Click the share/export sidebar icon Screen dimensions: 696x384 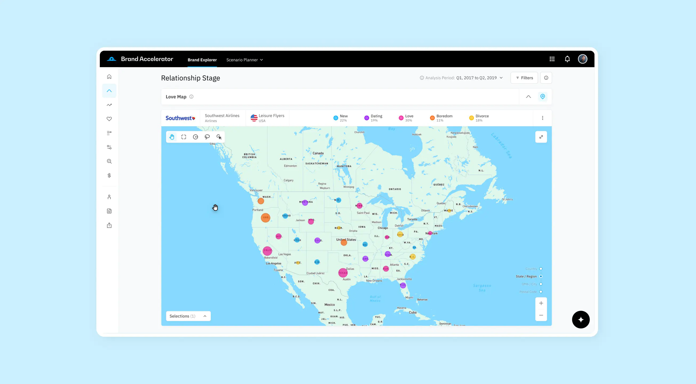(109, 225)
